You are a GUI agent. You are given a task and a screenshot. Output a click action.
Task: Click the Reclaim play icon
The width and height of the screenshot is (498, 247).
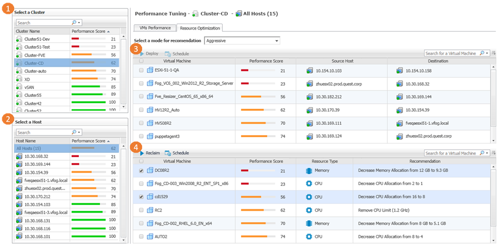point(142,153)
